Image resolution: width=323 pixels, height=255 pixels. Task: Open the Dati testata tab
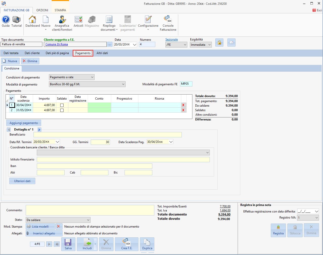(x=11, y=53)
